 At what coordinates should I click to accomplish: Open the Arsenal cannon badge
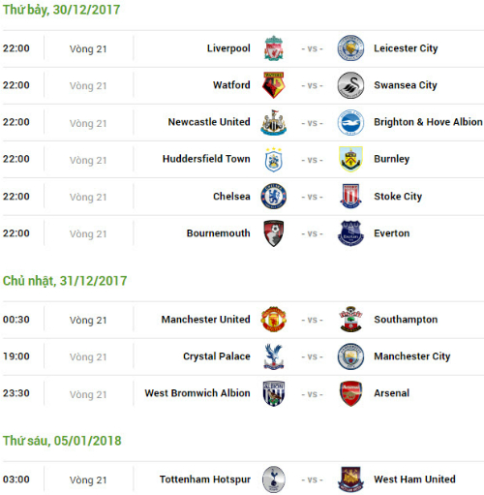coord(350,393)
